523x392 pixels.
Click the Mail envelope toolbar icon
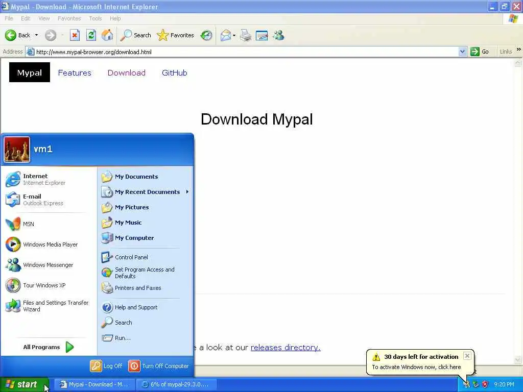coord(226,35)
